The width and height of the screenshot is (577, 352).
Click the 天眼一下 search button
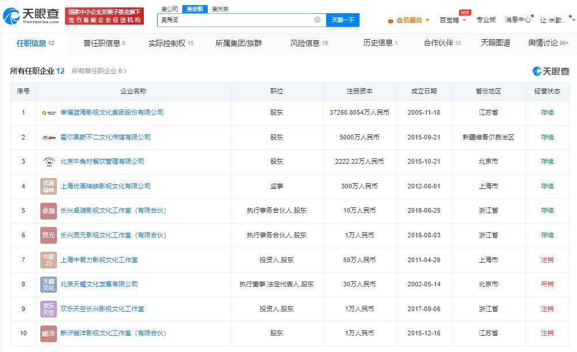[343, 20]
